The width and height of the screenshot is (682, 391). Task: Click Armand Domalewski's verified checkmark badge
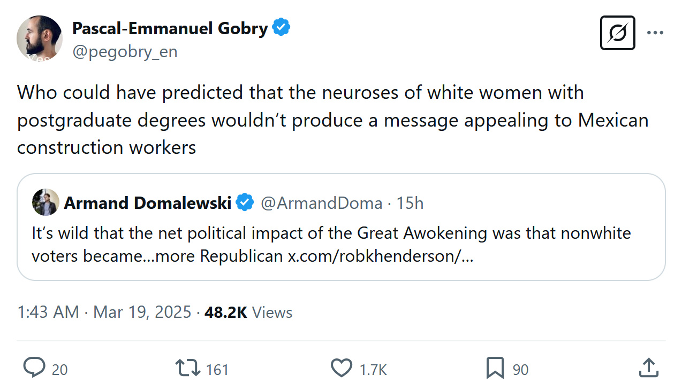coord(245,203)
